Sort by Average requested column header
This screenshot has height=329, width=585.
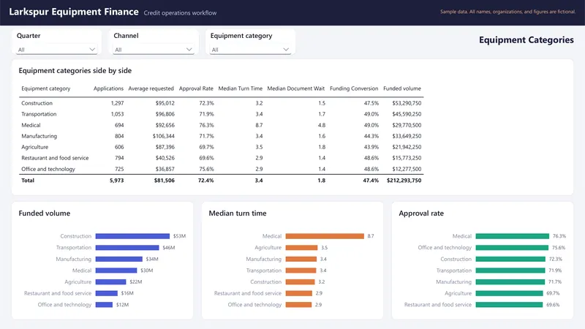(151, 88)
